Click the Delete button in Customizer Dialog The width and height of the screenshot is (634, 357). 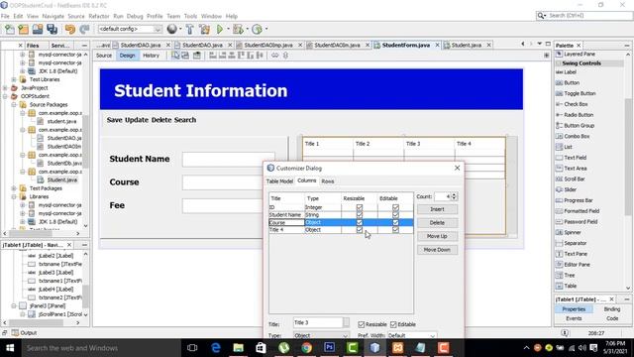point(437,222)
